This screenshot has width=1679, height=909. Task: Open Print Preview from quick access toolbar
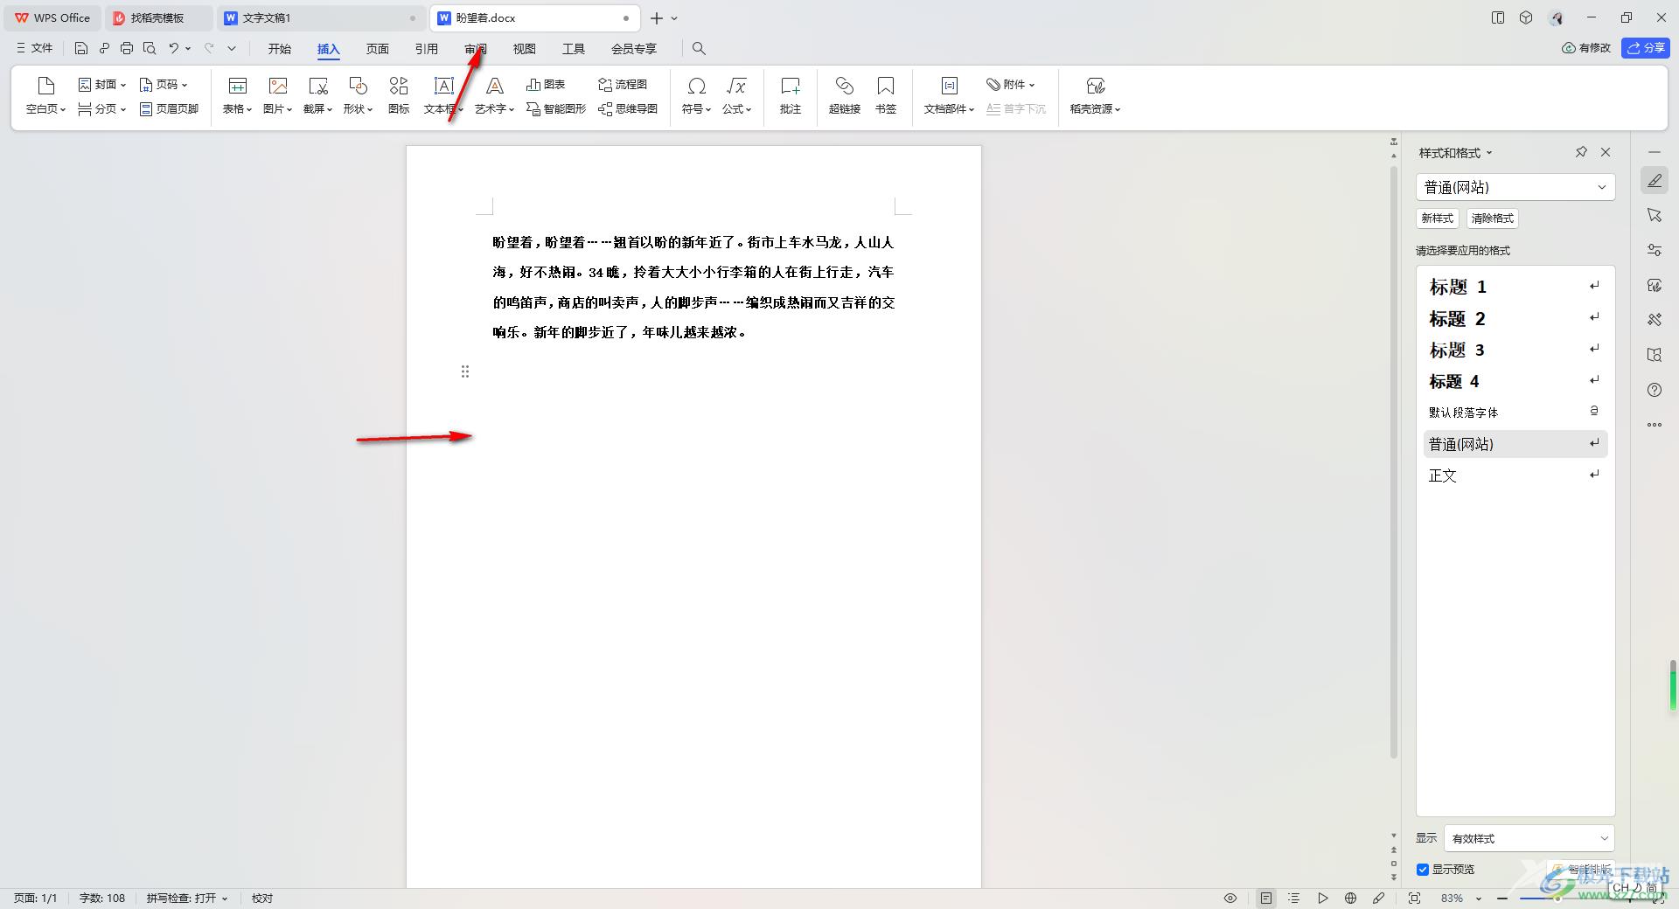pyautogui.click(x=150, y=49)
